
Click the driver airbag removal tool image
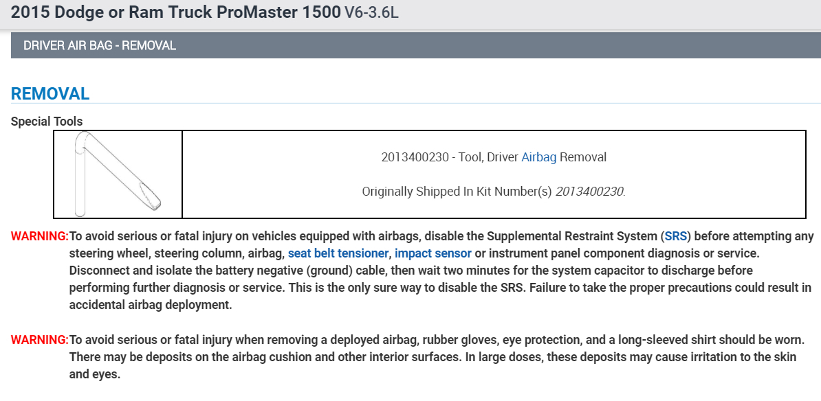click(118, 174)
